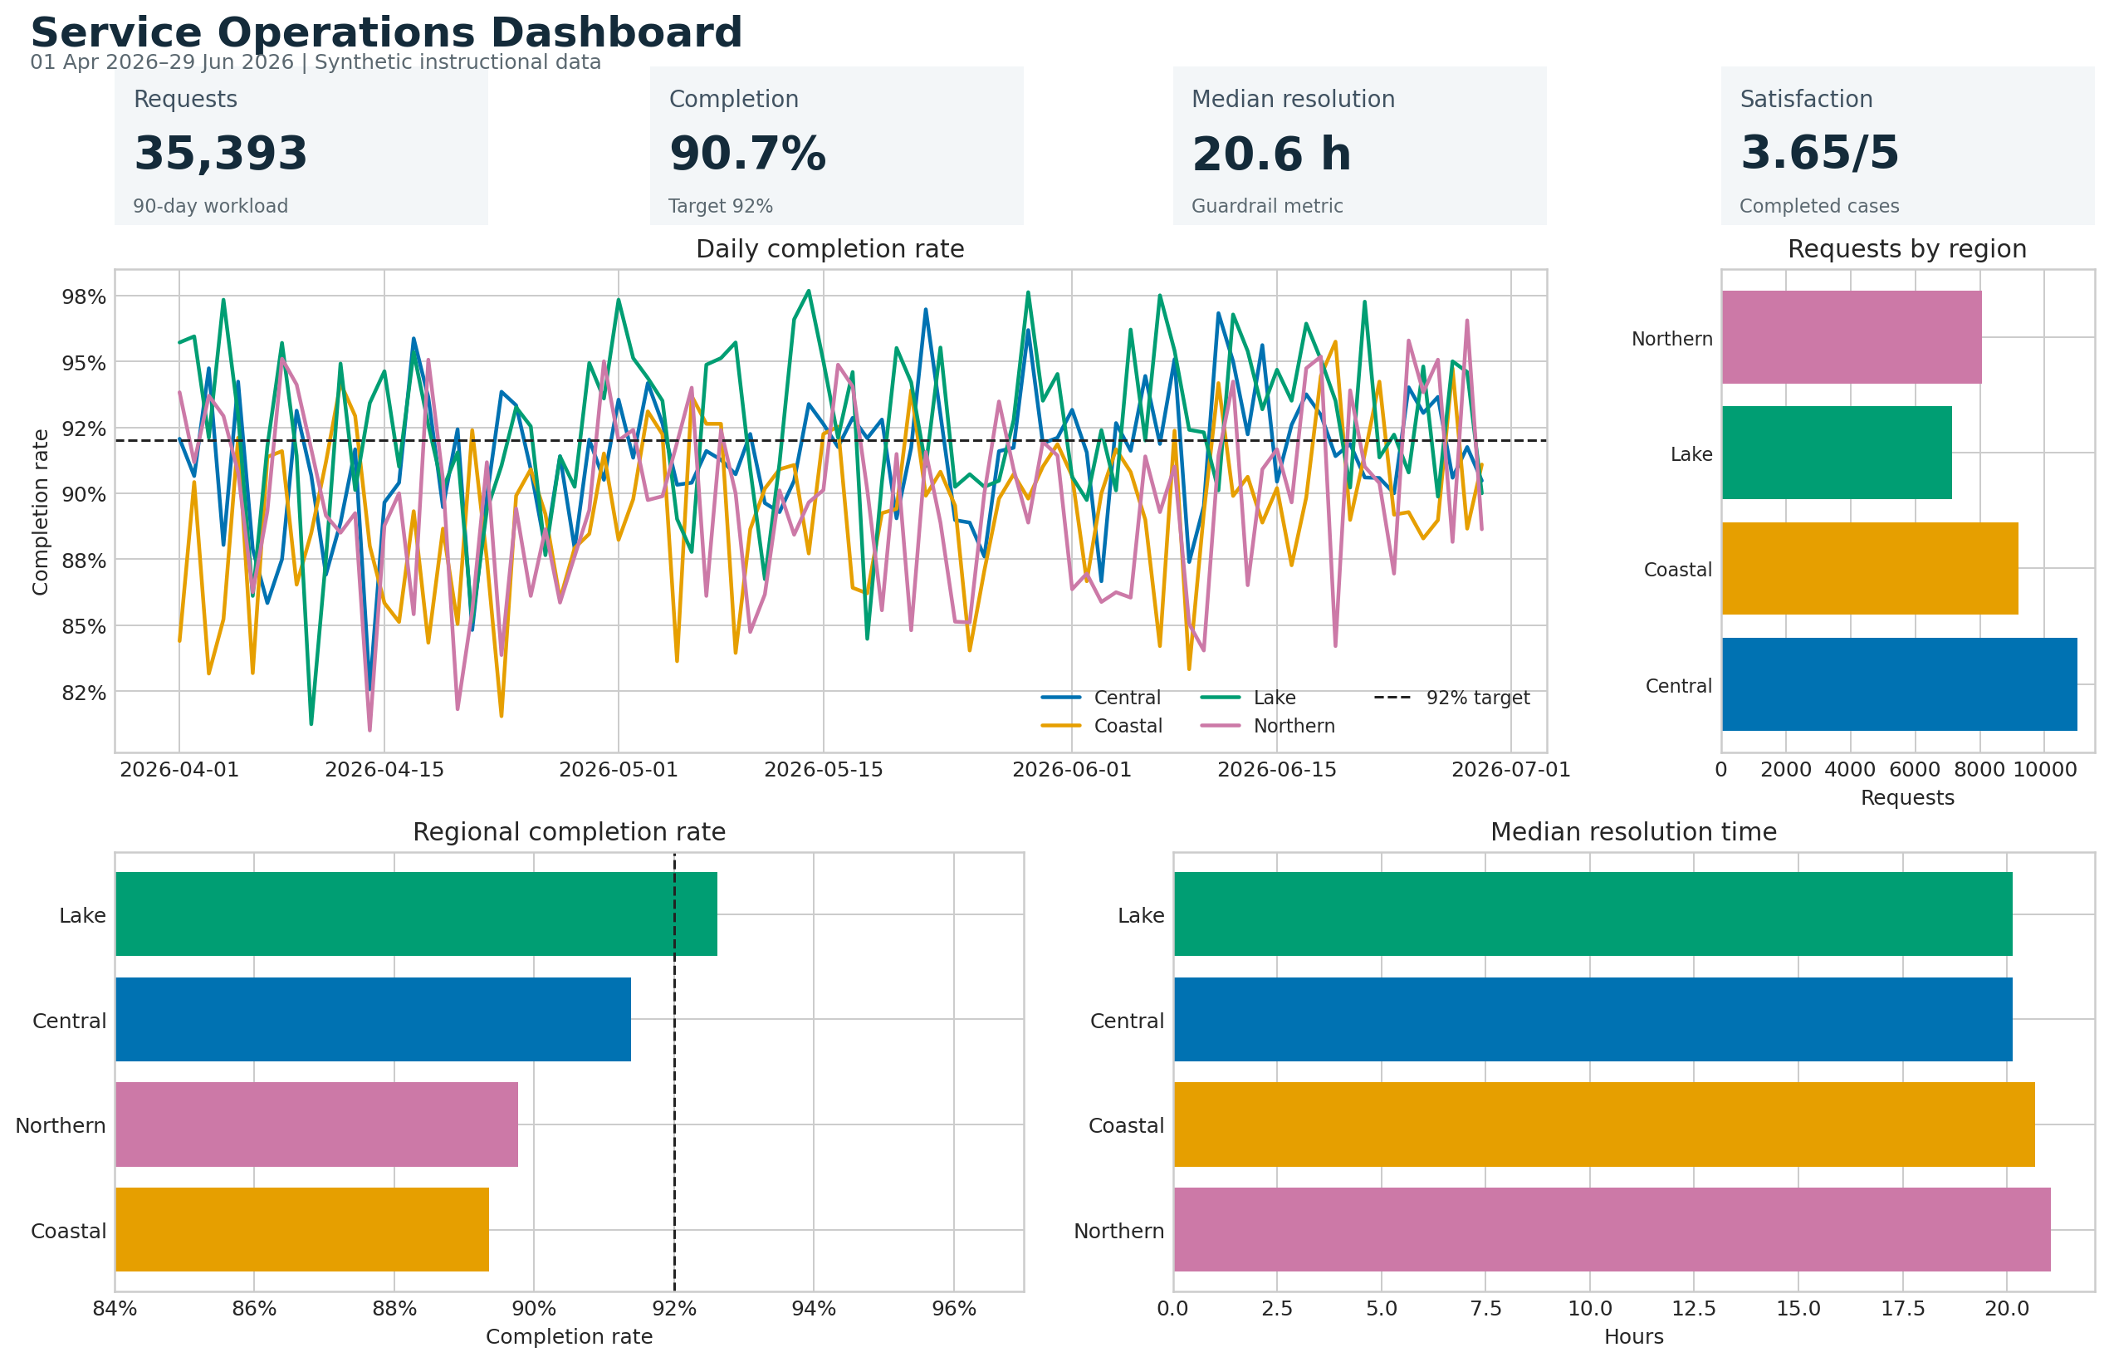Click the 'Guardrail metric' caption
The height and width of the screenshot is (1362, 2109).
(1266, 206)
